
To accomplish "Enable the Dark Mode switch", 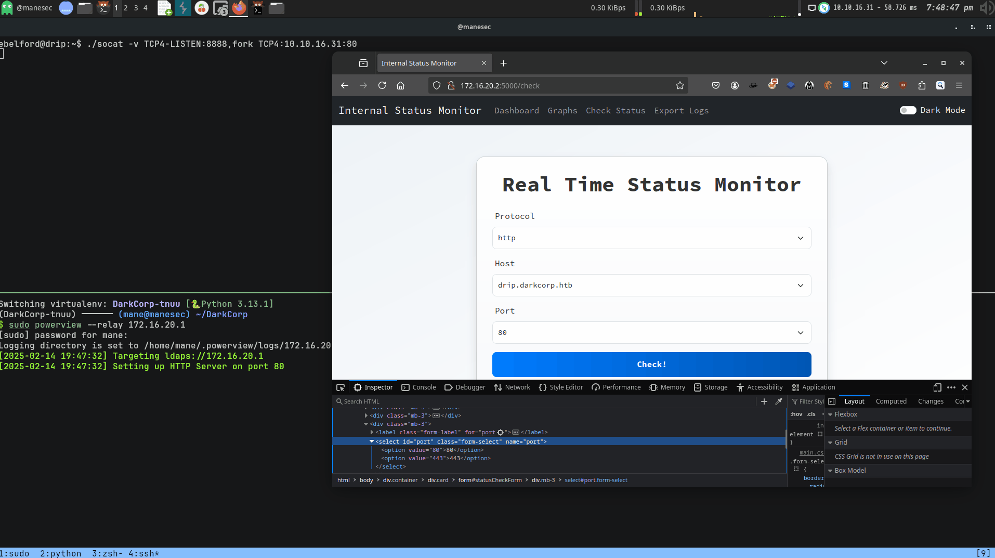I will (908, 110).
